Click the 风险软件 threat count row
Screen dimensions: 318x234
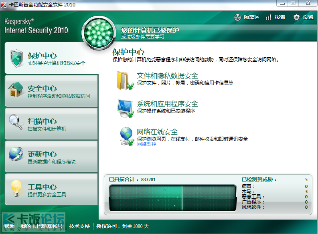(275, 207)
